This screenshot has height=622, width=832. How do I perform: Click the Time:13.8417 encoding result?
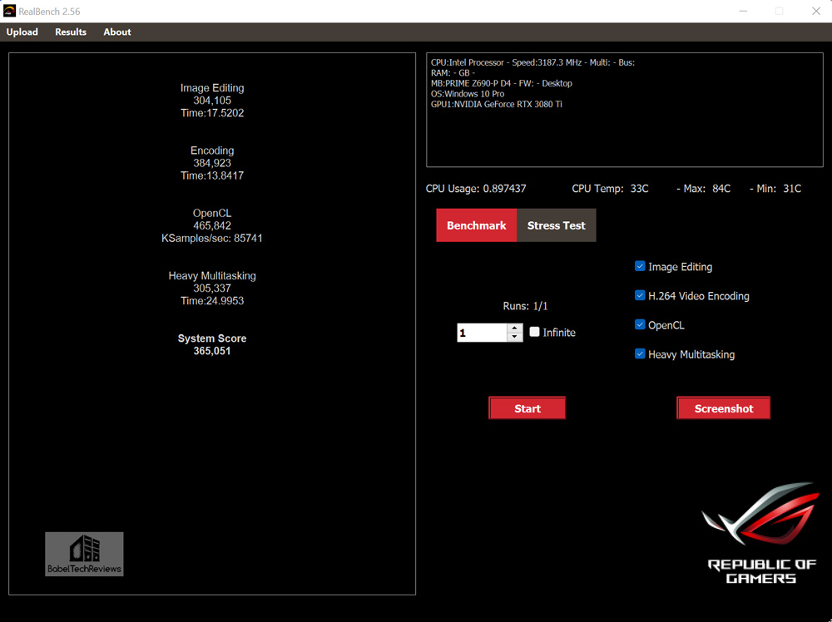click(x=212, y=176)
